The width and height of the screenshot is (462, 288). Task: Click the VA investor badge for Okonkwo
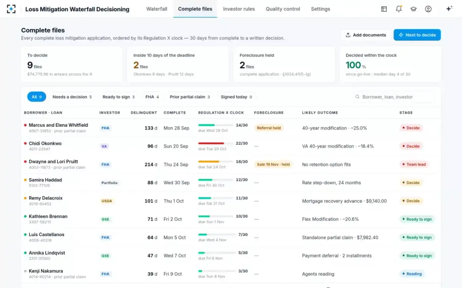(x=104, y=146)
